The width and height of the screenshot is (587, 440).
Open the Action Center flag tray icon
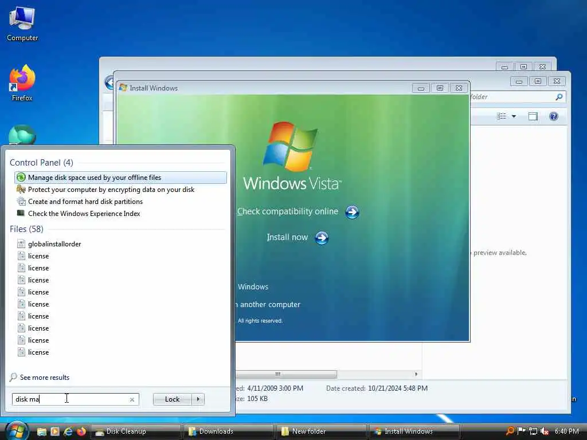[521, 431]
